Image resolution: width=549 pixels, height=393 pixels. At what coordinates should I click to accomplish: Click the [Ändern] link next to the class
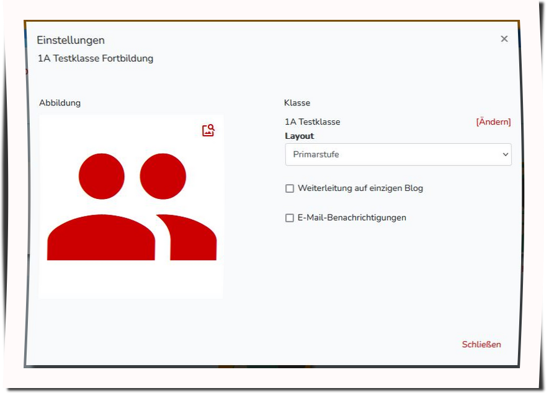point(493,122)
